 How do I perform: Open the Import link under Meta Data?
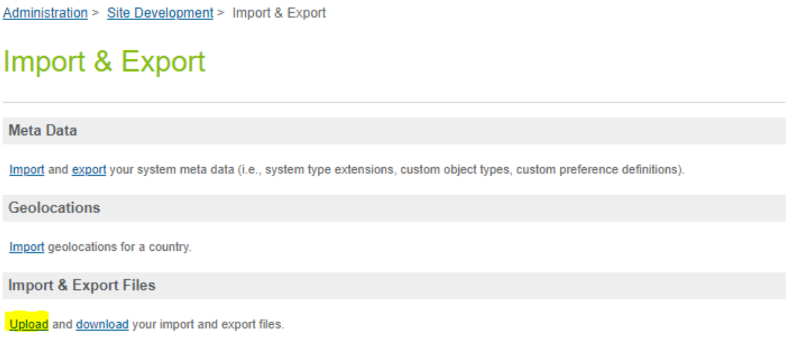pos(26,170)
